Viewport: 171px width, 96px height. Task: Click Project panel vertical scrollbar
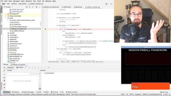point(41,23)
